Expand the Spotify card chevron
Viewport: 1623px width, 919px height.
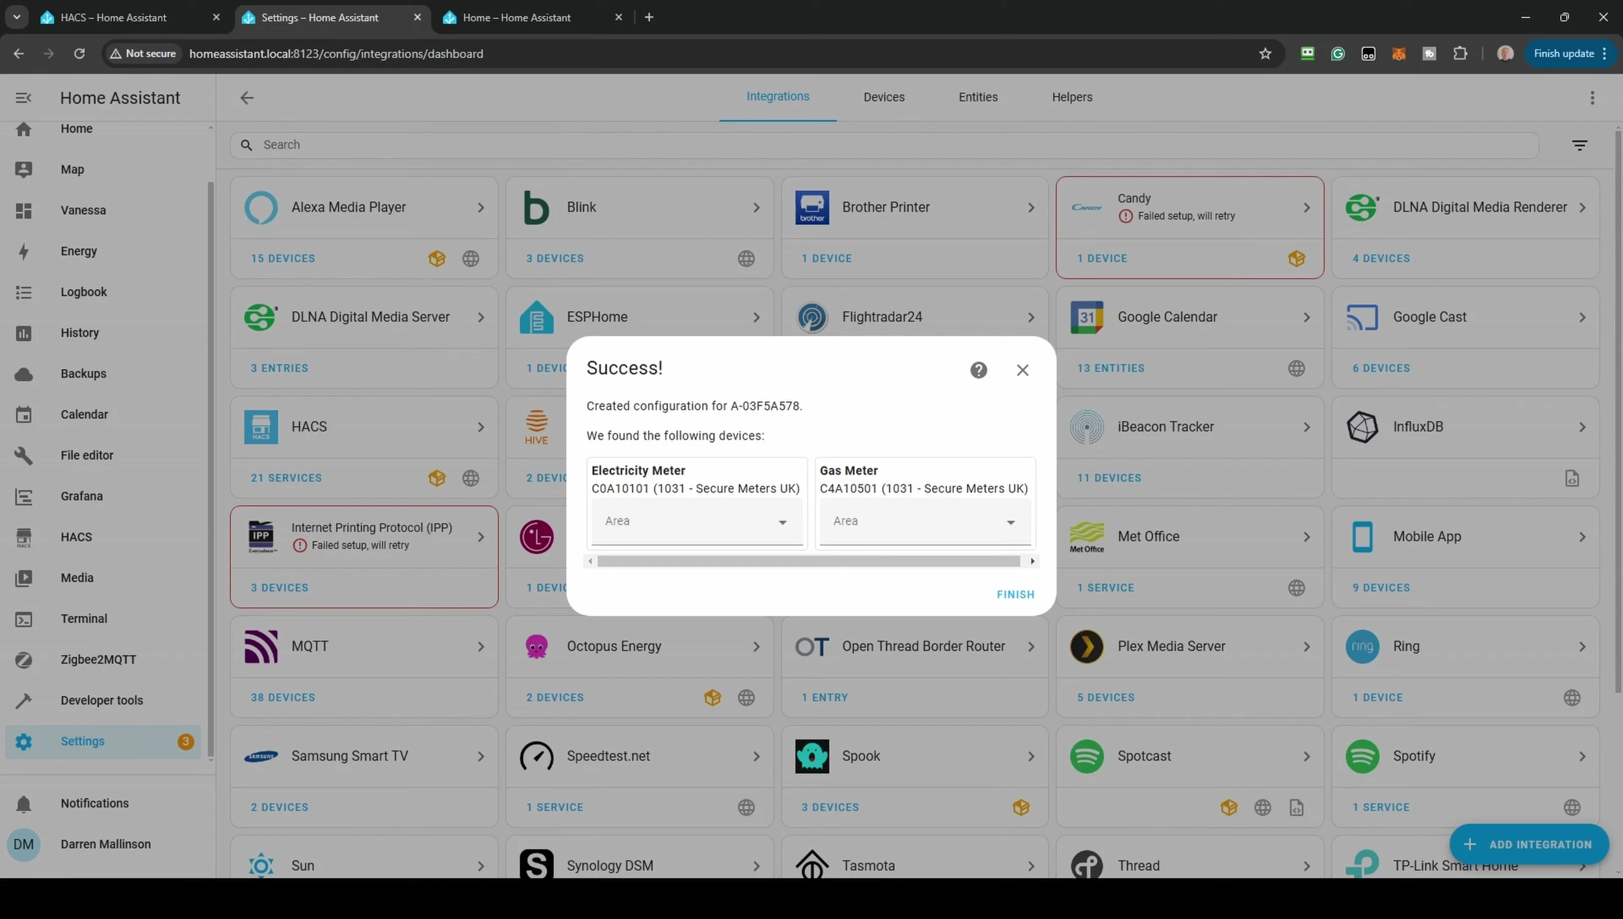coord(1582,757)
